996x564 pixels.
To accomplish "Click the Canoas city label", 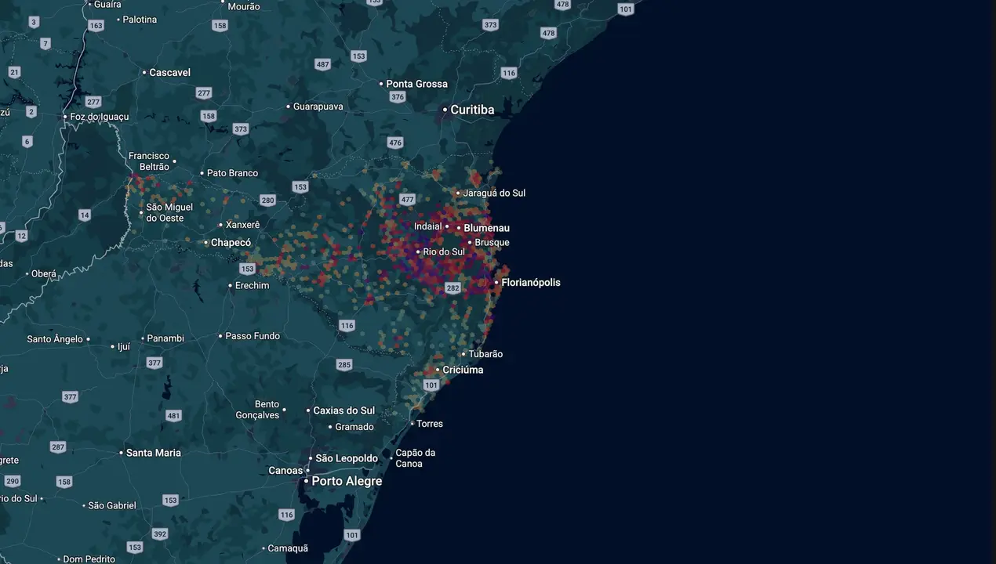I will (x=285, y=471).
